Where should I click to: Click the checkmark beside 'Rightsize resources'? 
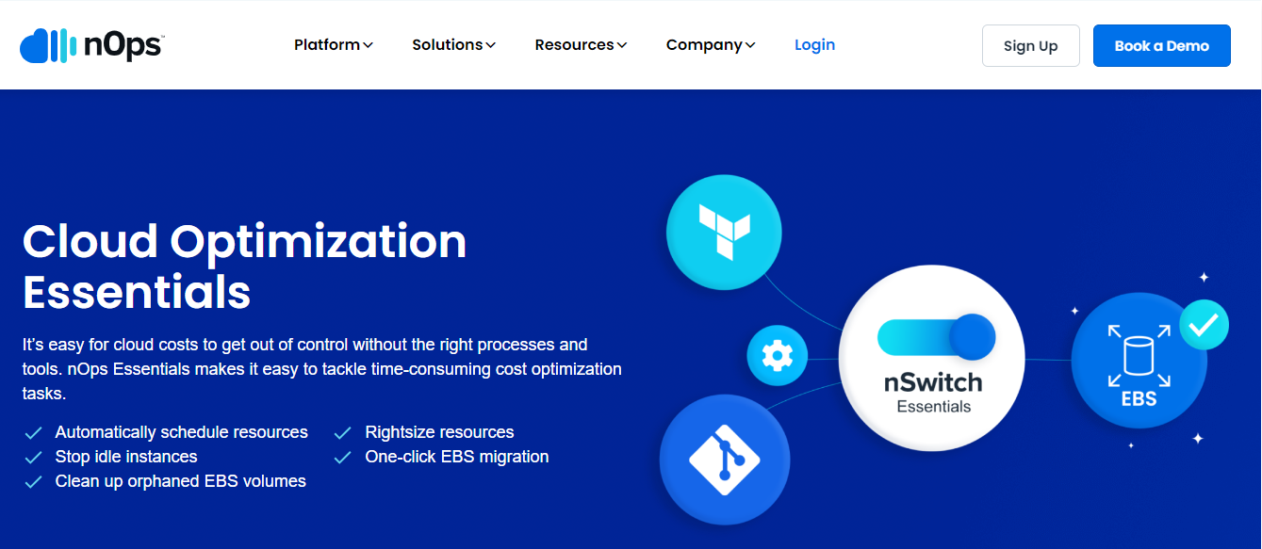pos(342,431)
